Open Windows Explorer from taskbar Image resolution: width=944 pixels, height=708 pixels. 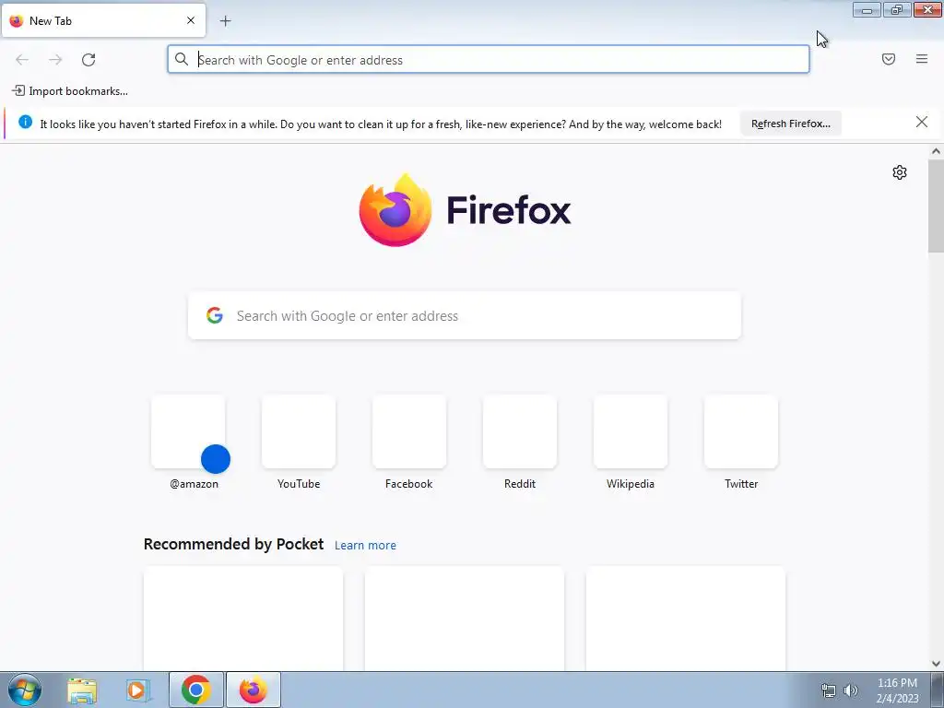pos(82,690)
